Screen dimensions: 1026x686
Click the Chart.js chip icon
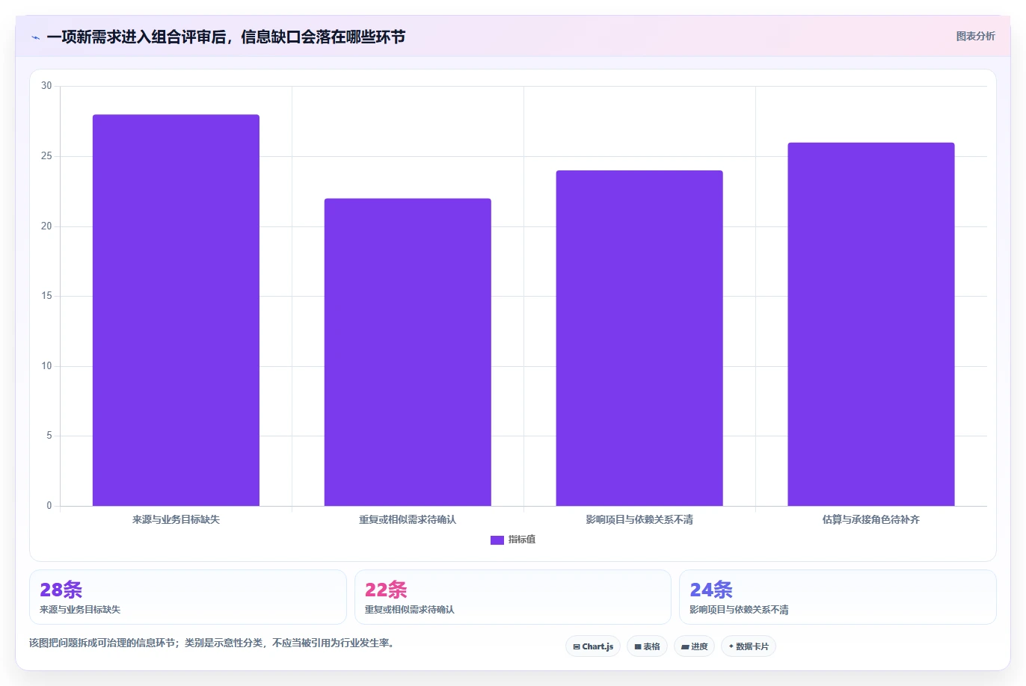(577, 647)
